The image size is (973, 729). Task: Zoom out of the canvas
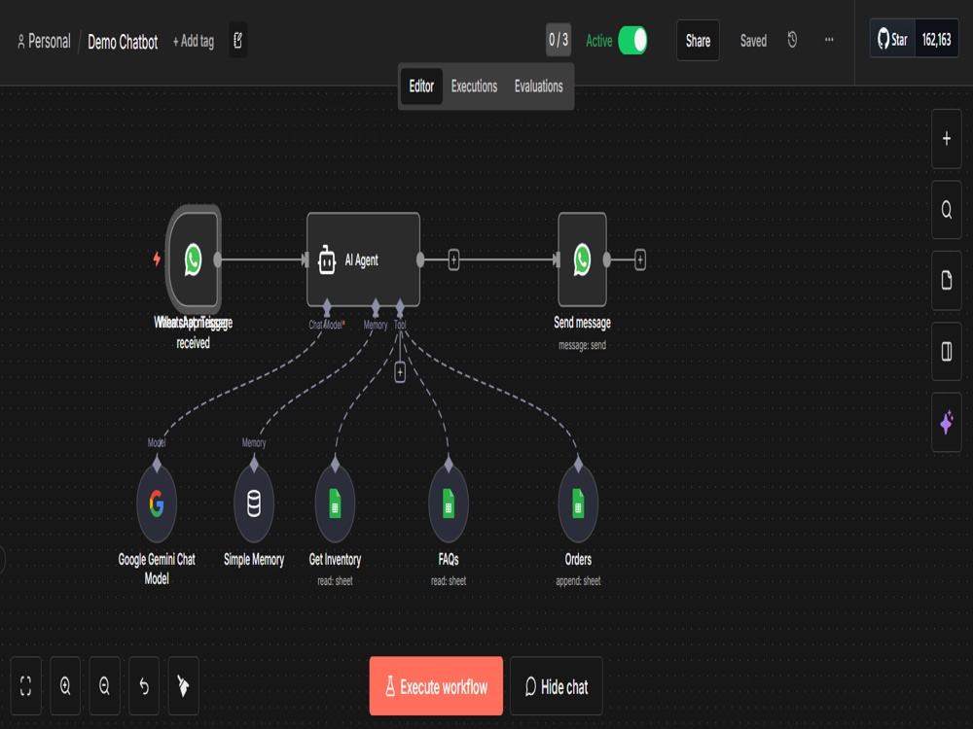pyautogui.click(x=104, y=685)
